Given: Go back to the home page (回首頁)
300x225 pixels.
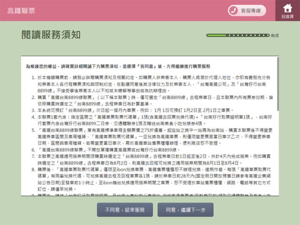Looking at the screenshot, I should (287, 10).
